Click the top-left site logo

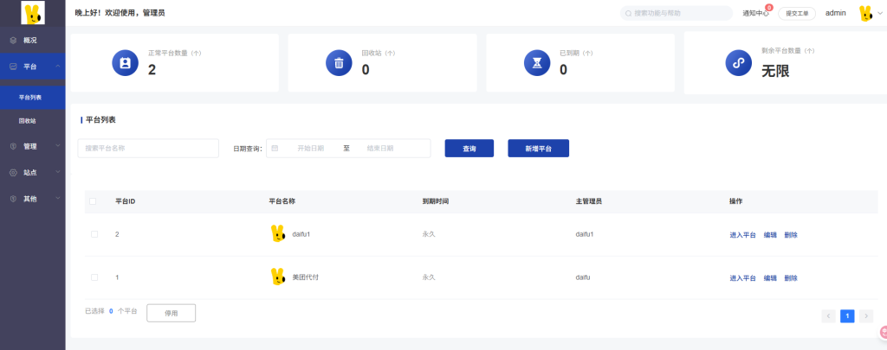tap(32, 13)
